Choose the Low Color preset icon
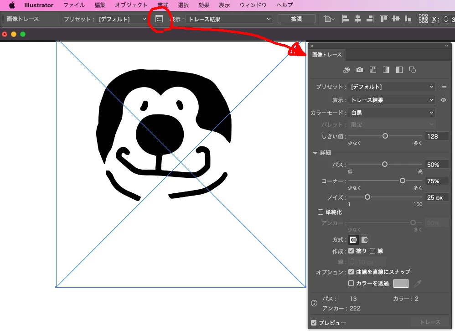This screenshot has height=331, width=455. click(373, 70)
